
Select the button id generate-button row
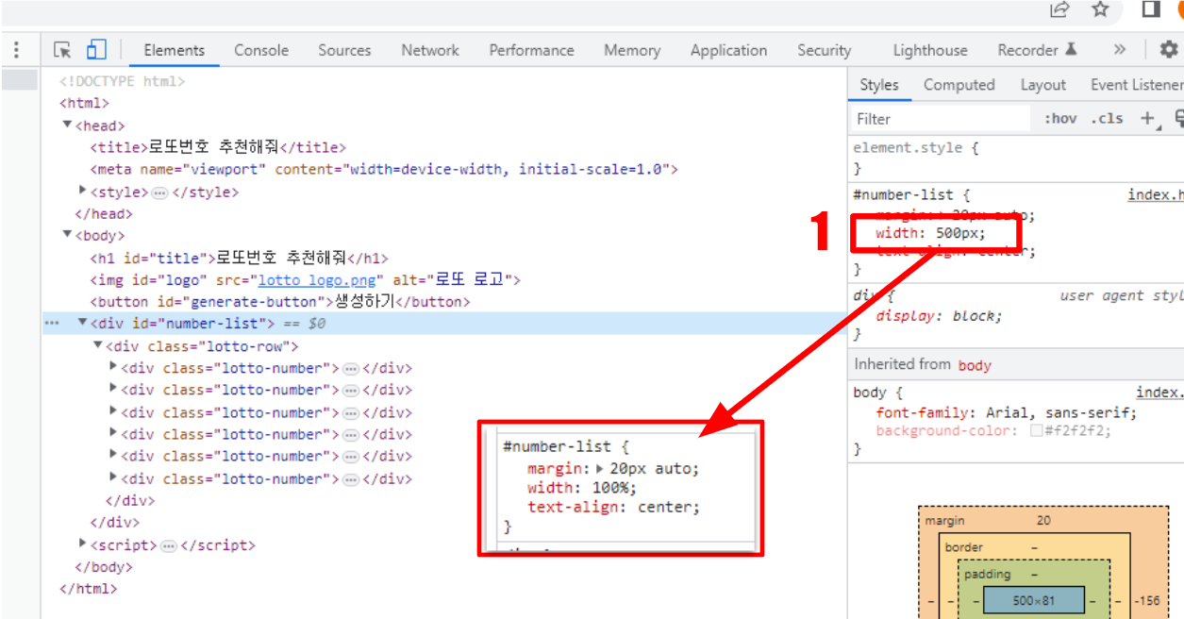click(x=280, y=302)
